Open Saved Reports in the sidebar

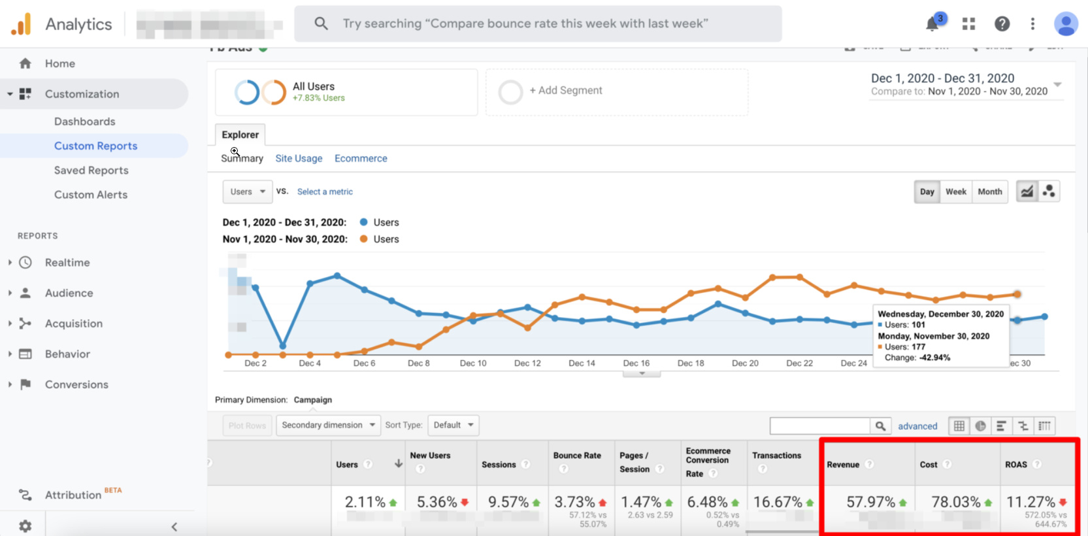(x=91, y=170)
